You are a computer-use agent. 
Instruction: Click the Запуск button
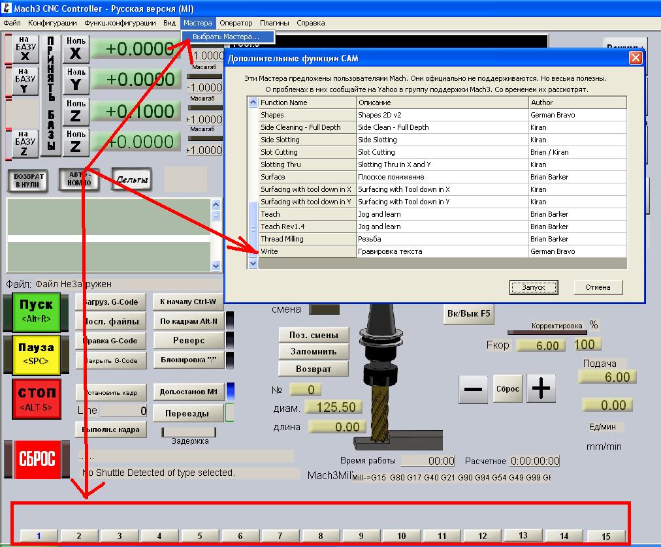tap(533, 287)
